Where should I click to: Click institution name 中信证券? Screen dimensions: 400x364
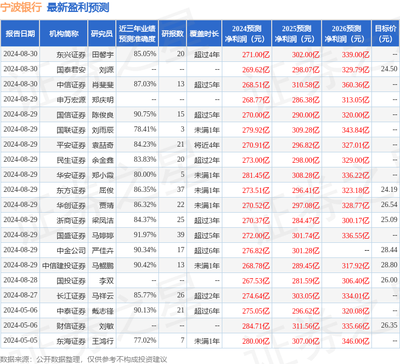(x=71, y=85)
